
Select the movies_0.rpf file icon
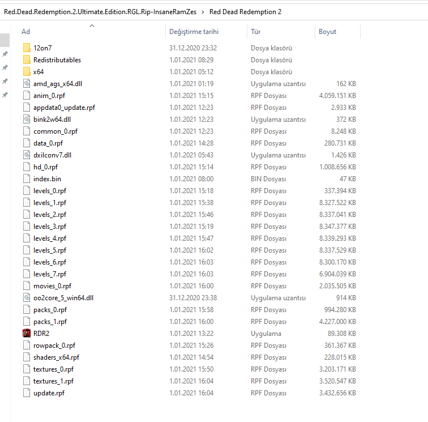[27, 285]
